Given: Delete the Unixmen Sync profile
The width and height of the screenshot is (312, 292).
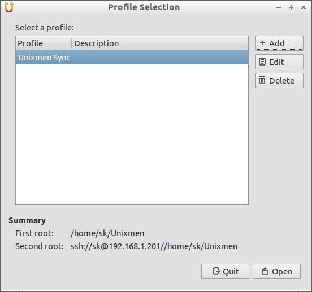Looking at the screenshot, I should (x=279, y=81).
